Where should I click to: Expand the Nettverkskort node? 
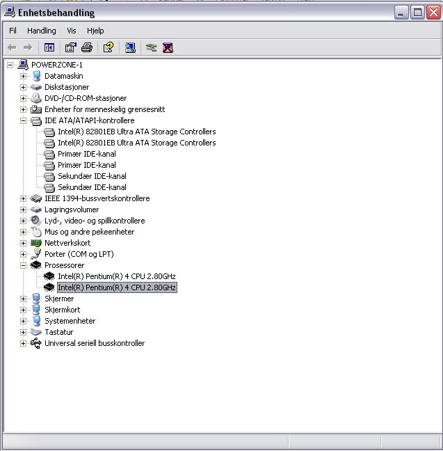23,243
